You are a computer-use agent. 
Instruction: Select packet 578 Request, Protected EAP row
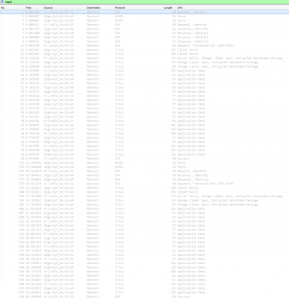pos(144,184)
